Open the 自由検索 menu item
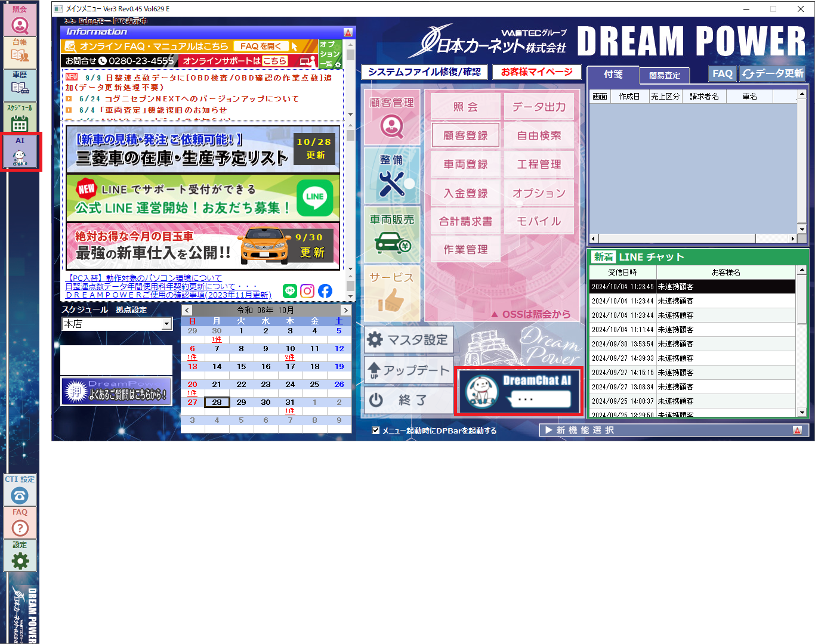 [539, 135]
